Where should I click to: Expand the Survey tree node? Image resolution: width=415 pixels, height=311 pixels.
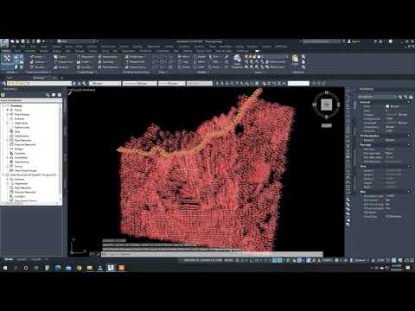coord(8,166)
